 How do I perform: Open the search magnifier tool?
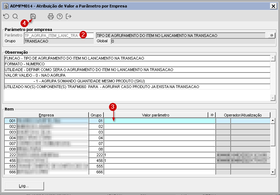(x=15, y=16)
